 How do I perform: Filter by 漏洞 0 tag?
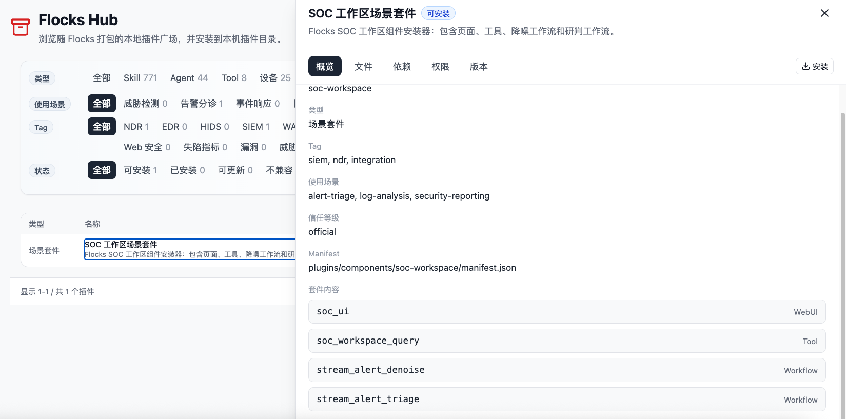pyautogui.click(x=253, y=147)
